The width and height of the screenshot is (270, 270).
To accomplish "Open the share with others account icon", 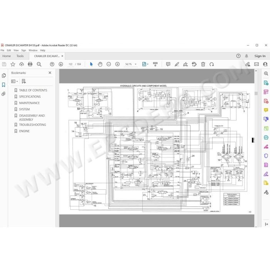I will click(265, 64).
